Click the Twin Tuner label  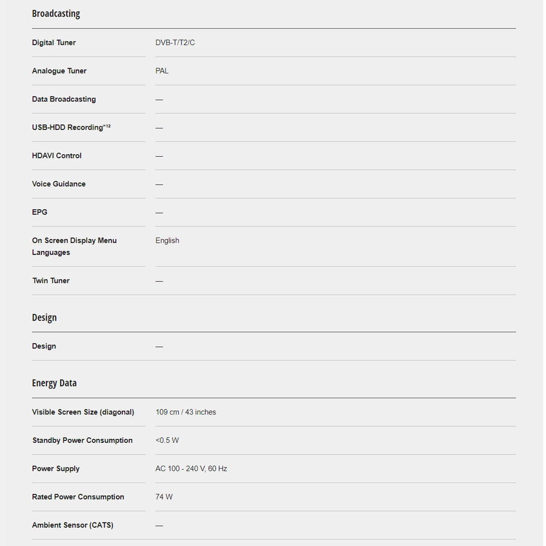(51, 281)
